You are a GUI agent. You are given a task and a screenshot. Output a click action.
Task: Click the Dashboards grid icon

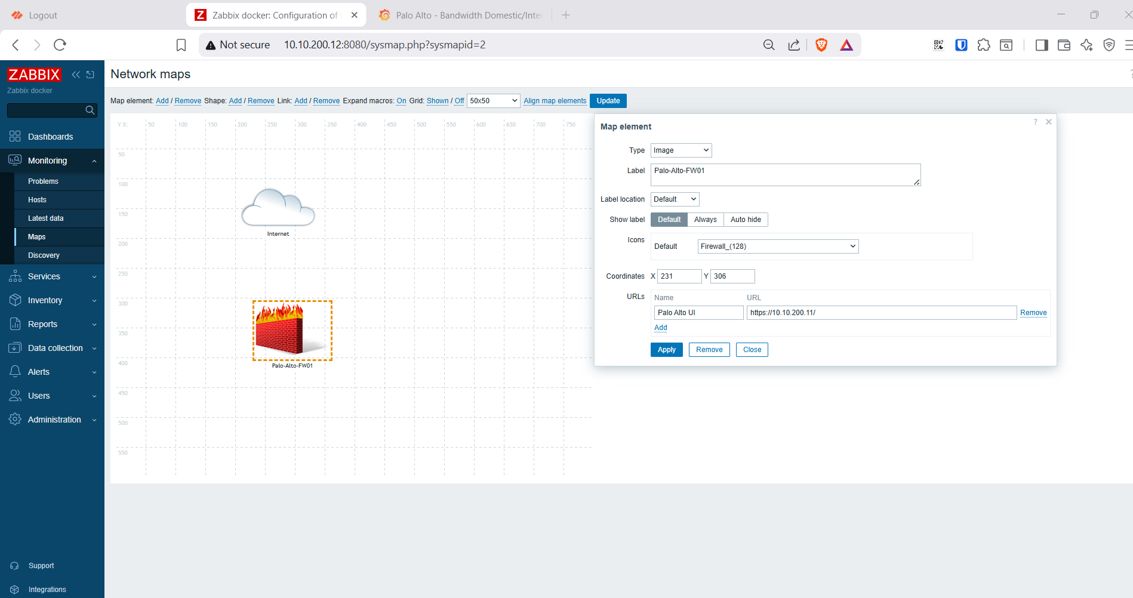(16, 137)
